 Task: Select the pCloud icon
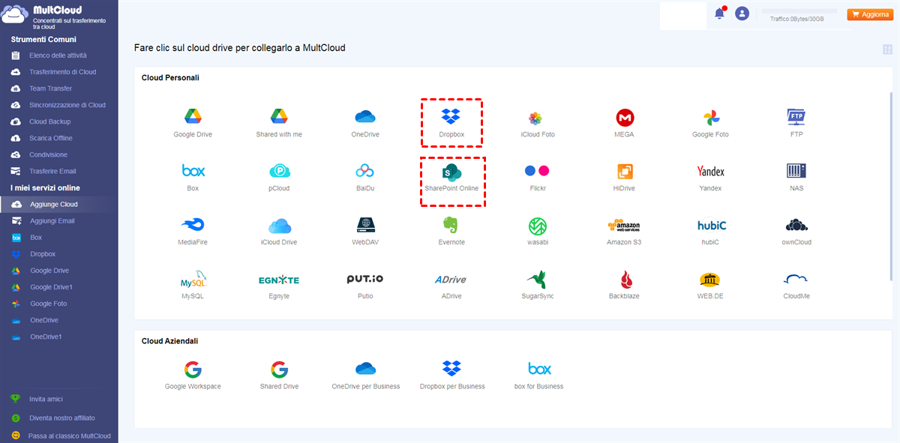click(279, 171)
